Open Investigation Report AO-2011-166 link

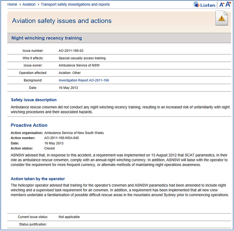[x=84, y=80]
